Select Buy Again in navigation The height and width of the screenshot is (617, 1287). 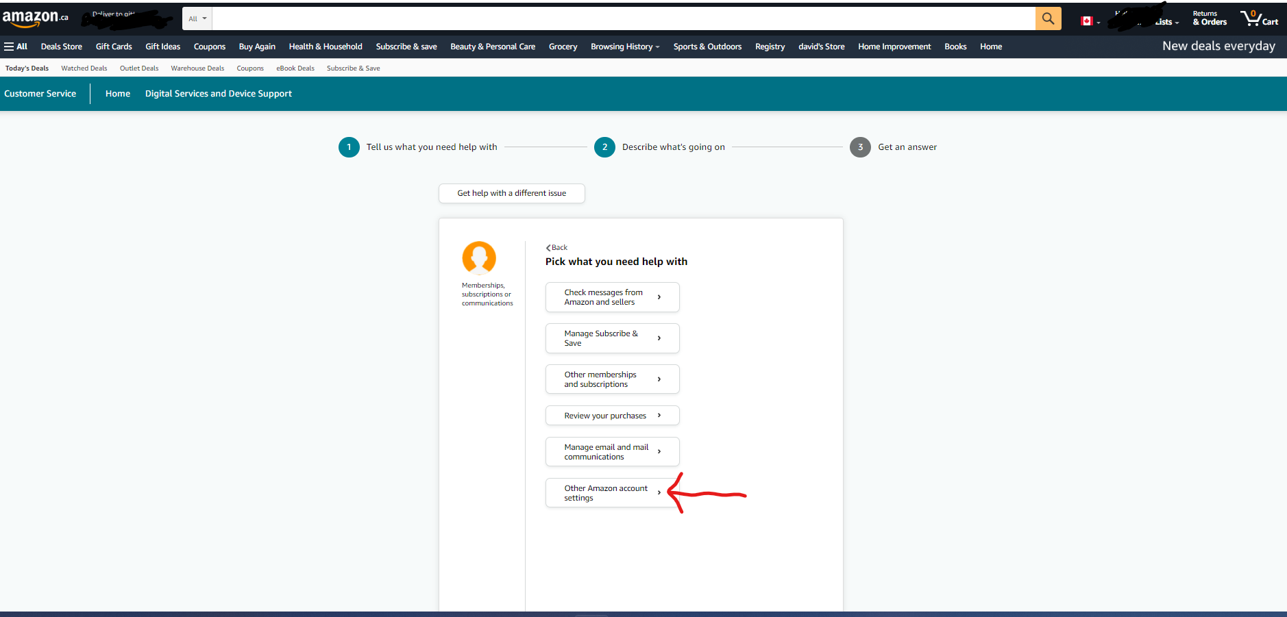tap(257, 47)
